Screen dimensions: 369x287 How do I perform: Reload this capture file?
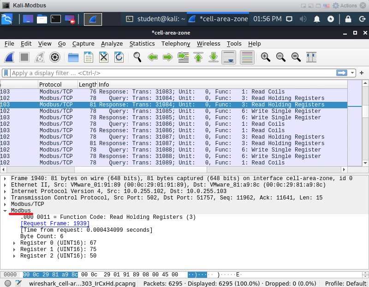point(119,57)
